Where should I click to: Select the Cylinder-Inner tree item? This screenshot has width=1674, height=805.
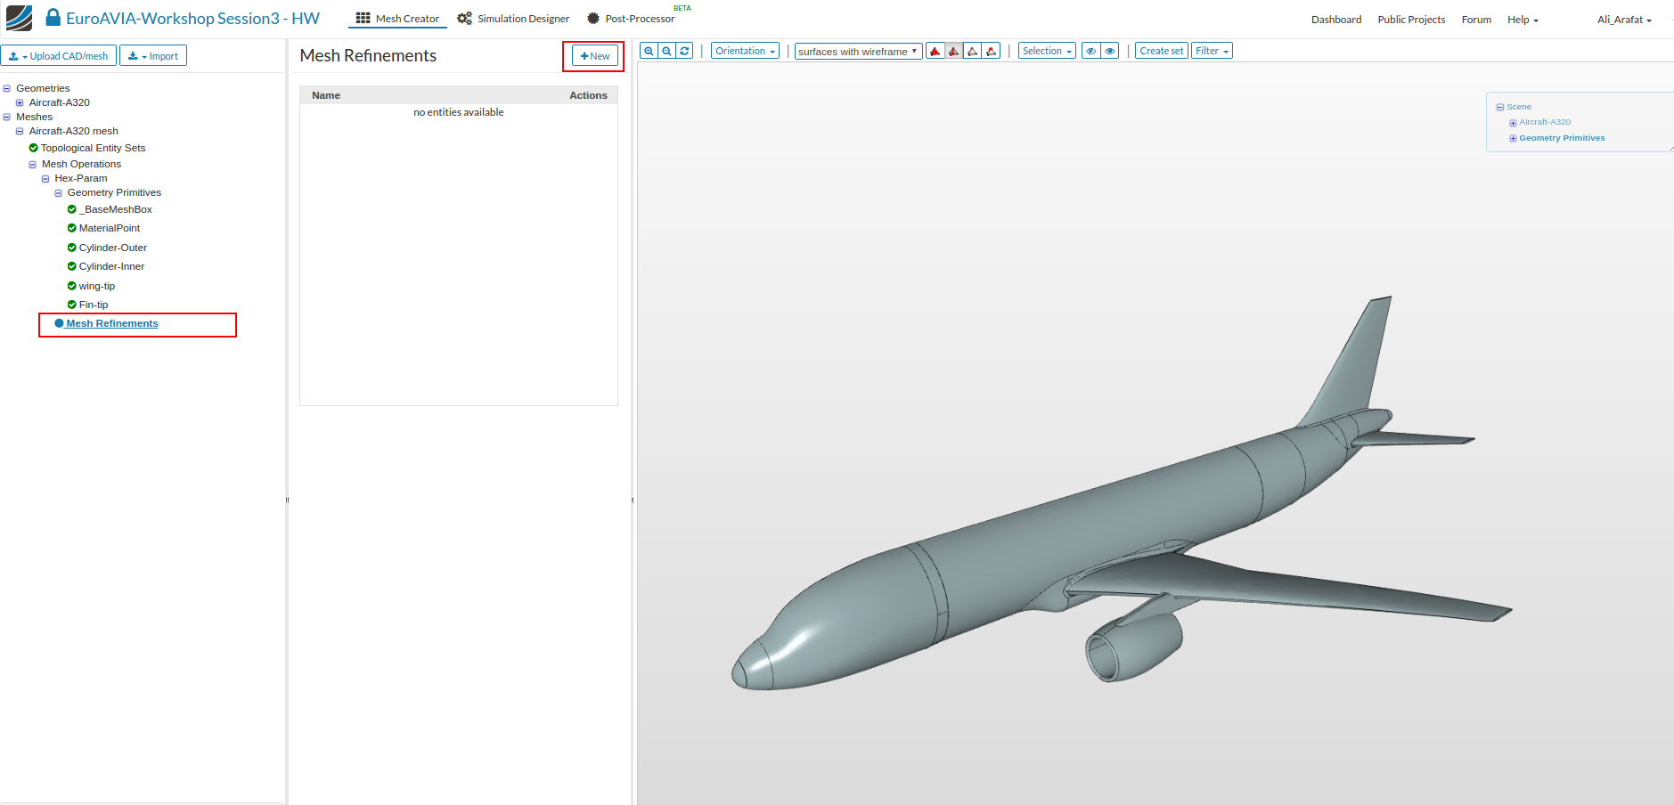click(111, 266)
